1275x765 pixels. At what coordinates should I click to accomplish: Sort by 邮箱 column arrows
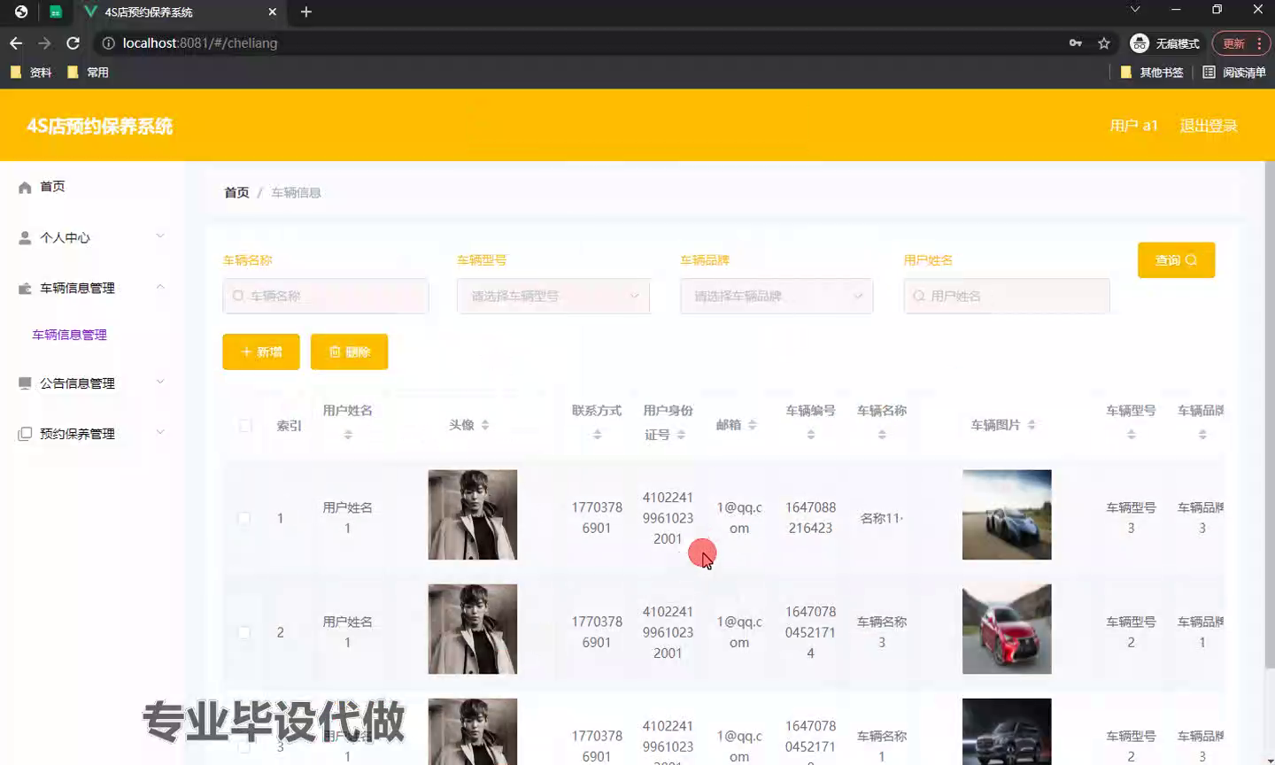click(752, 425)
